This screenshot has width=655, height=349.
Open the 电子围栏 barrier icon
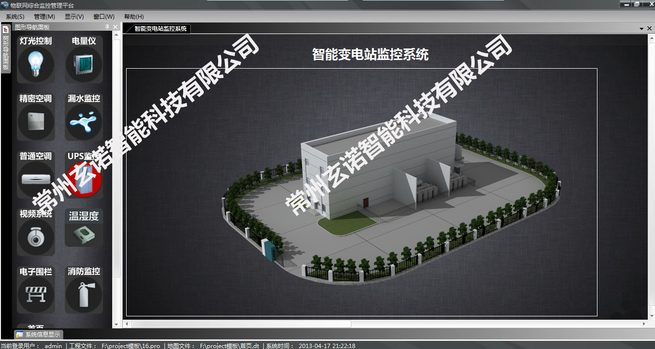pyautogui.click(x=35, y=295)
